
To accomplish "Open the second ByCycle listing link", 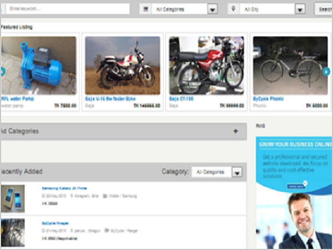I will coord(56,223).
